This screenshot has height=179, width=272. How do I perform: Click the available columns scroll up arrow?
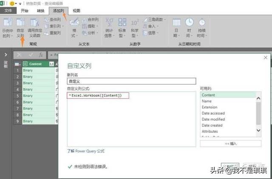point(258,98)
